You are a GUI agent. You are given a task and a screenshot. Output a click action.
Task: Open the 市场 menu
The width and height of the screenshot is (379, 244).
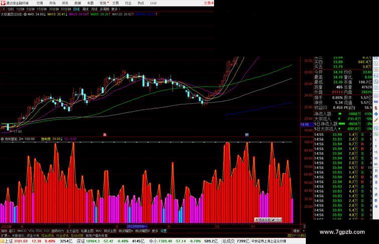[x=52, y=3]
